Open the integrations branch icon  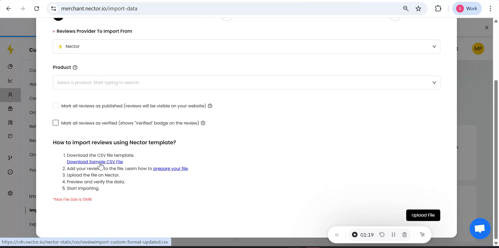[x=10, y=158]
